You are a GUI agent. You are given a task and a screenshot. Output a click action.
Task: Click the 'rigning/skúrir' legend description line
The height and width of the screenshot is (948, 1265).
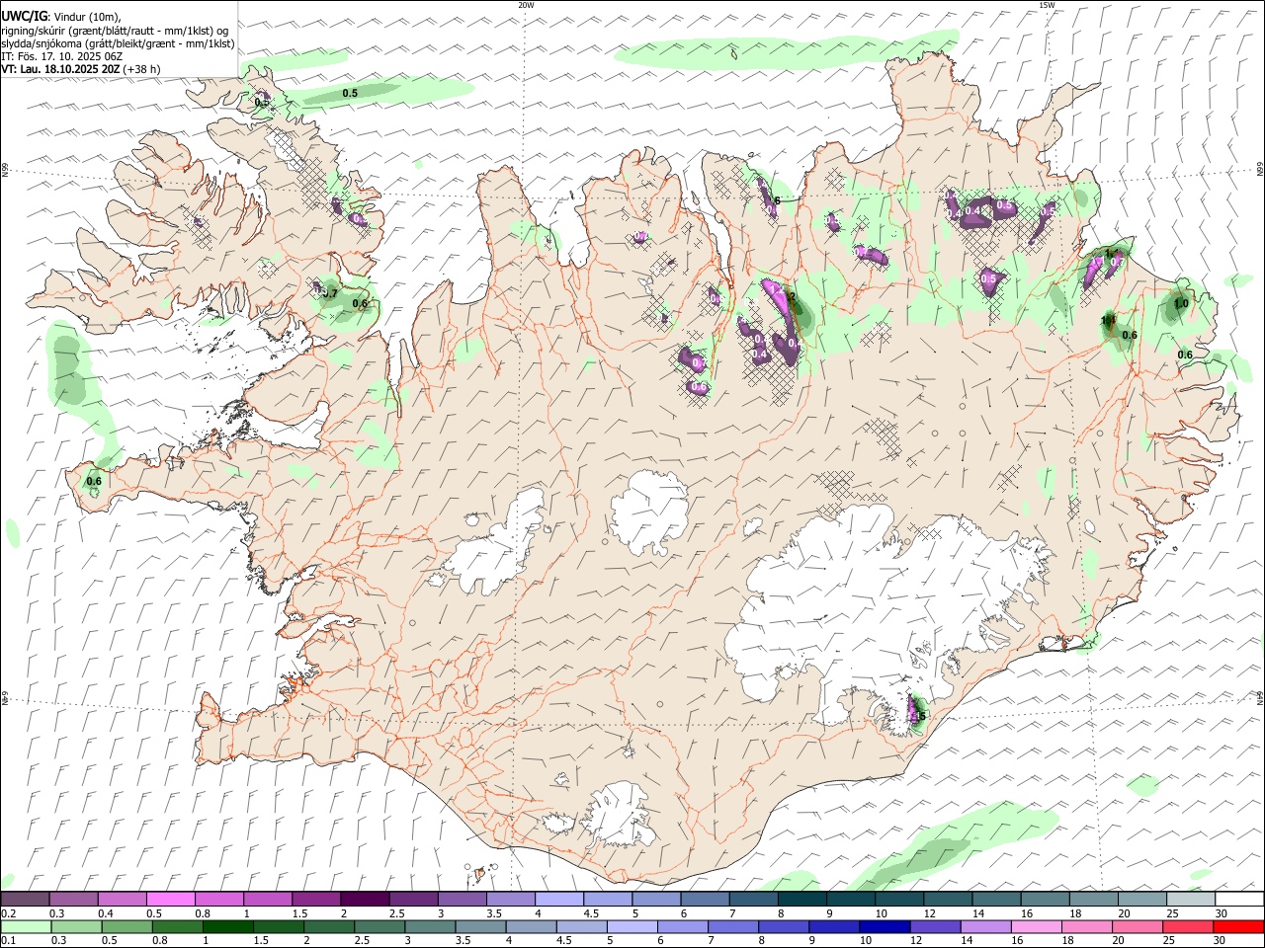pos(115,30)
